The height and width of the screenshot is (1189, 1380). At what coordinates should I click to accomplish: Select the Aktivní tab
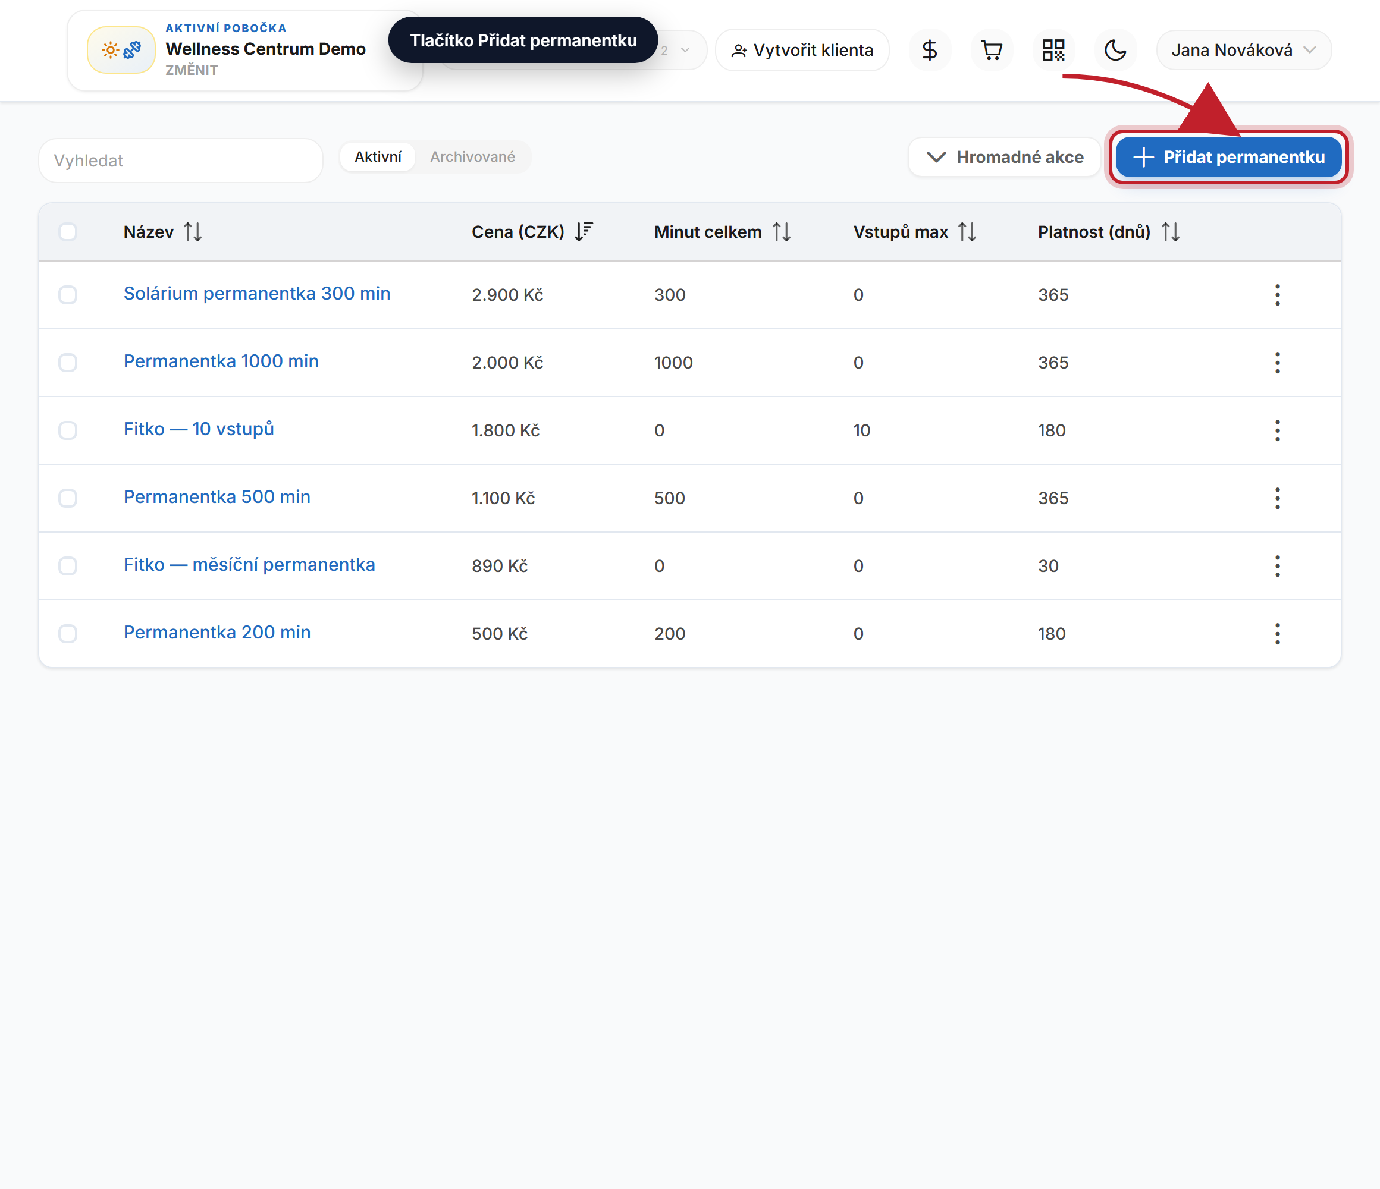pyautogui.click(x=378, y=156)
